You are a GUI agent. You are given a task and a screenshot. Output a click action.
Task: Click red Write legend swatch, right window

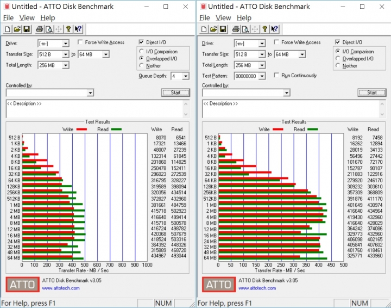pos(278,129)
